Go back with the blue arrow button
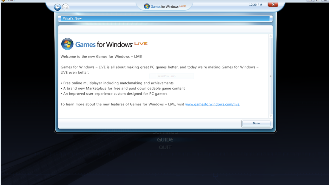 click(57, 7)
